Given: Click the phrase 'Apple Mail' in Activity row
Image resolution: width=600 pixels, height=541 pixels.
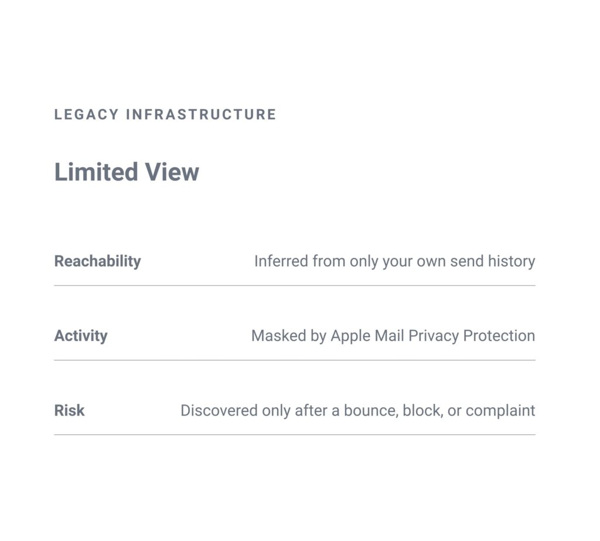Looking at the screenshot, I should pos(367,336).
